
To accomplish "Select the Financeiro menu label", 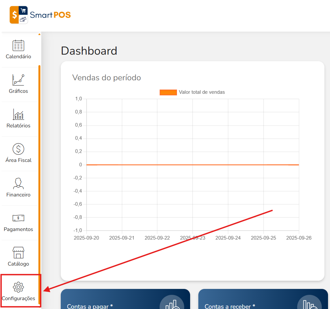I will click(18, 195).
